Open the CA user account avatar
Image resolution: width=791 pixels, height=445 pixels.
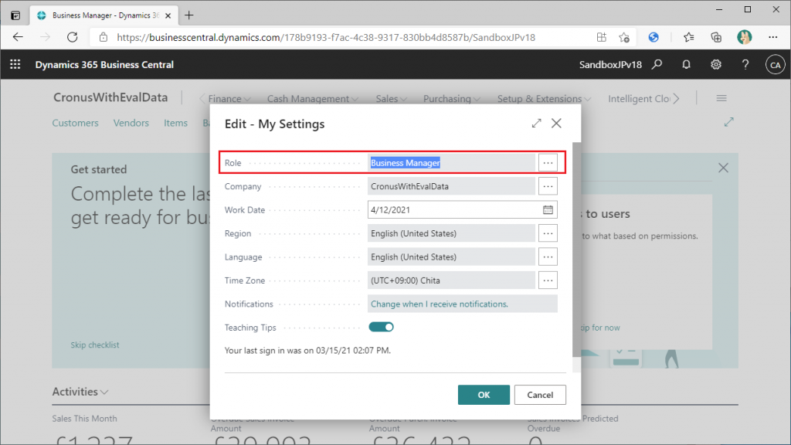click(776, 65)
